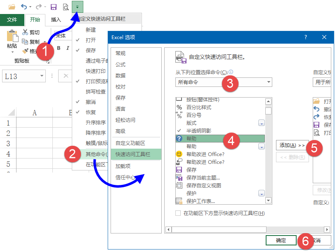Click the command list scroll down arrow
This screenshot has height=252, width=335.
[268, 201]
